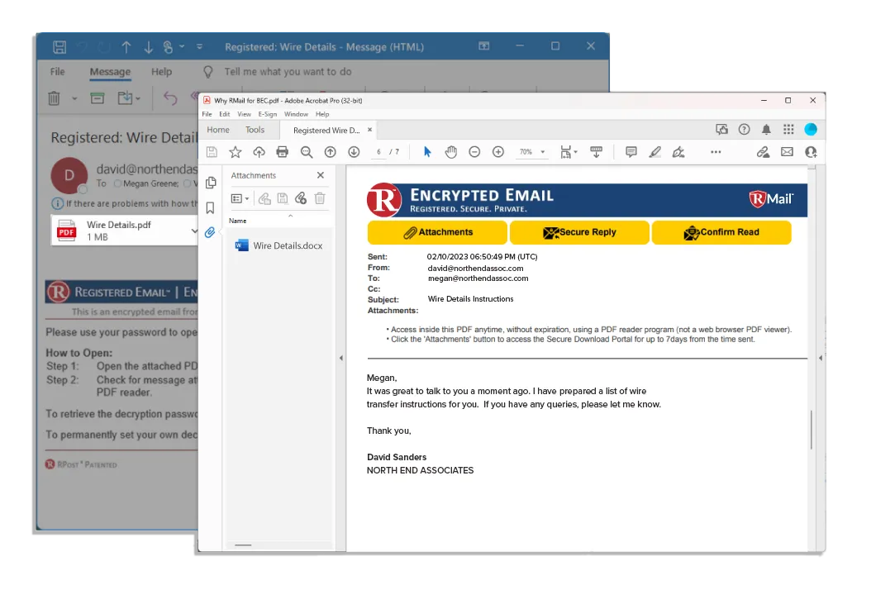Open the bookmarks side panel
The height and width of the screenshot is (590, 871).
[x=210, y=207]
